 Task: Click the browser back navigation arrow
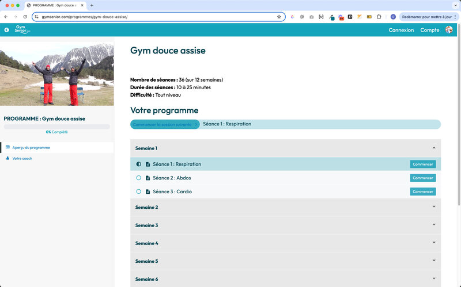pyautogui.click(x=6, y=17)
